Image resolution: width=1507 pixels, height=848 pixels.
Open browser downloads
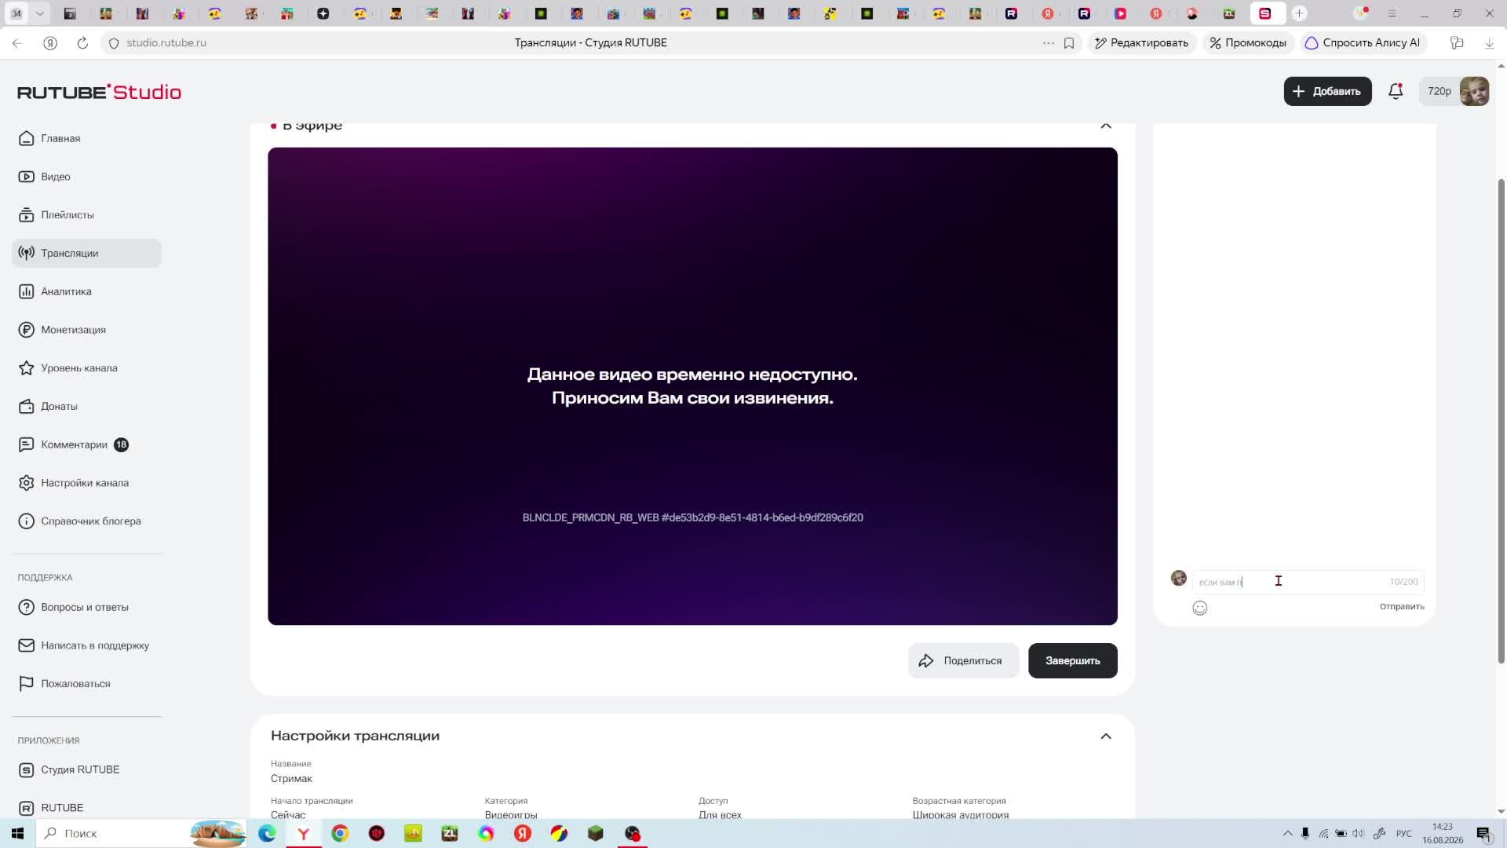point(1489,43)
